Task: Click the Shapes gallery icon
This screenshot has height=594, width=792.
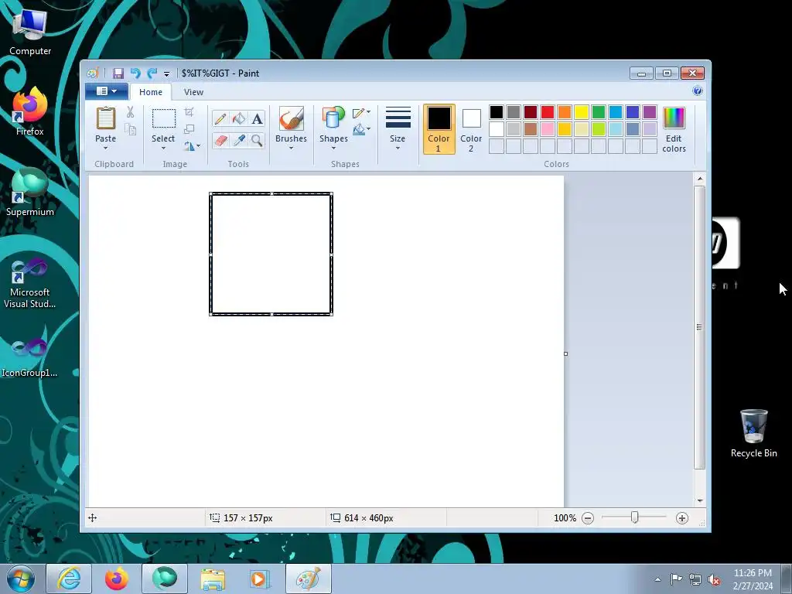Action: pyautogui.click(x=333, y=118)
